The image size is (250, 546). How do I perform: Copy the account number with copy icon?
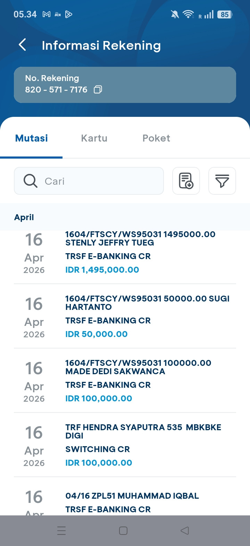(98, 90)
